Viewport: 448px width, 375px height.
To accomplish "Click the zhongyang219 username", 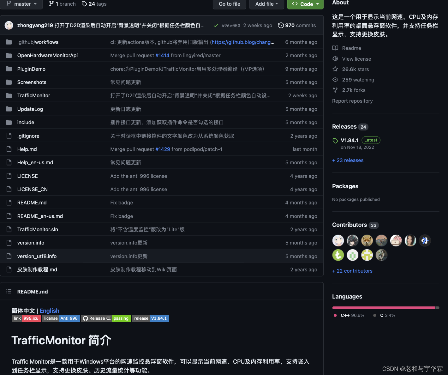I will (x=35, y=25).
